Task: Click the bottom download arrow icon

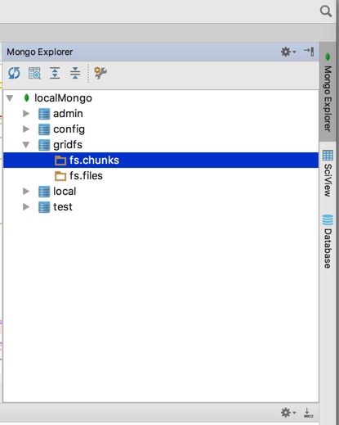Action: click(308, 413)
